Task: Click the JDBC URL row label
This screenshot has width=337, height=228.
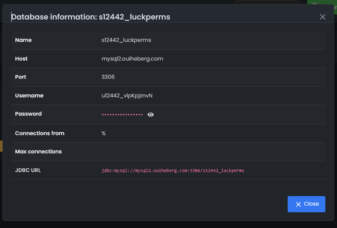Action: coord(28,170)
